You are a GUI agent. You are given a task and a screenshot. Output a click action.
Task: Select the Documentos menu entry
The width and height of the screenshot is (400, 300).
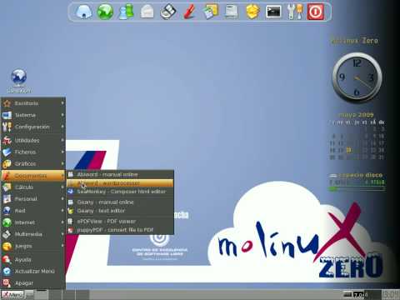tap(33, 176)
